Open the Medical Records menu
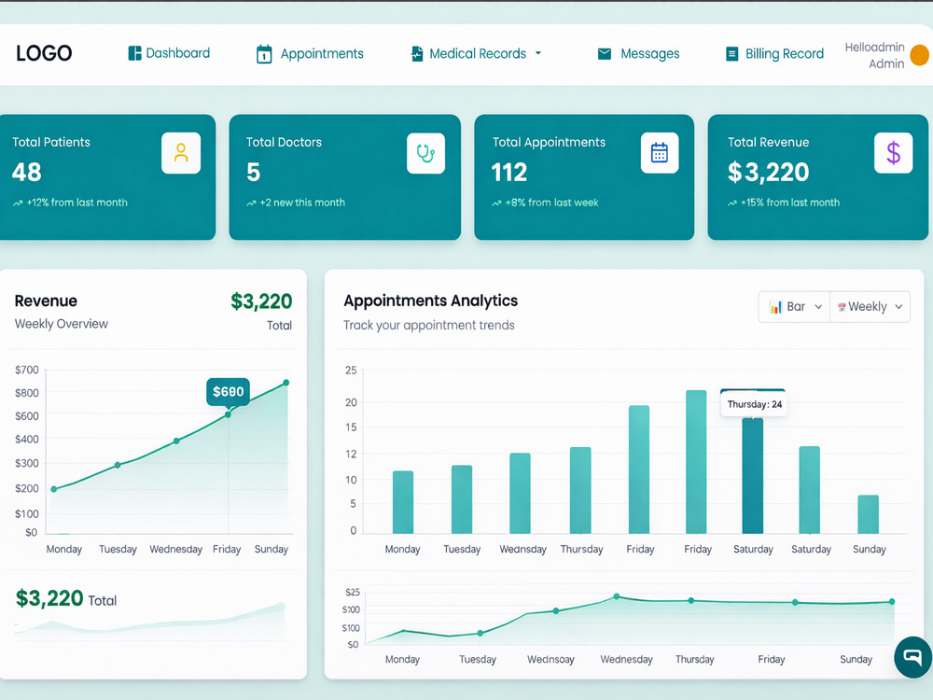This screenshot has width=933, height=700. tap(476, 53)
